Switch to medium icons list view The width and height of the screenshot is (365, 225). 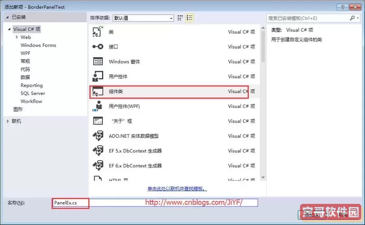[189, 18]
